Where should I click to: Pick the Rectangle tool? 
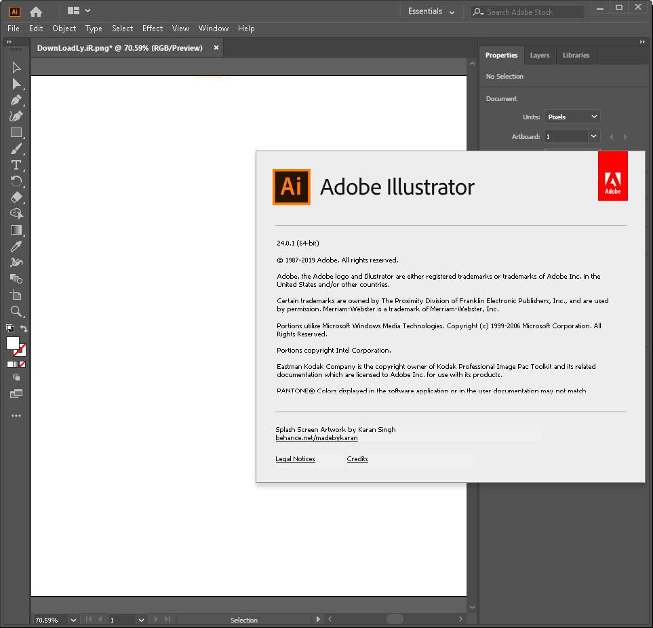[16, 133]
